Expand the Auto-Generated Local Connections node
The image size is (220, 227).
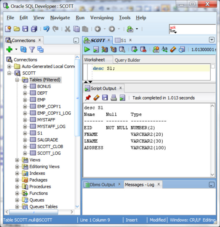click(x=9, y=67)
